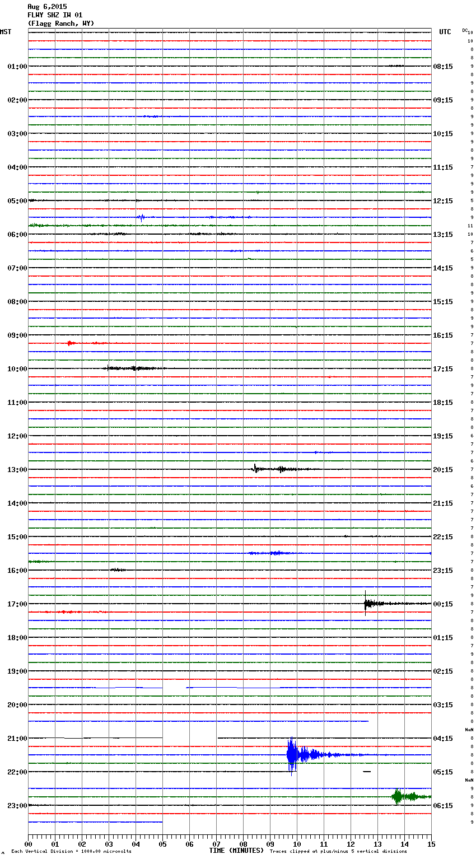Click the '(Flagg Ranch, WY)' location text
The height and width of the screenshot is (859, 476).
[x=61, y=24]
